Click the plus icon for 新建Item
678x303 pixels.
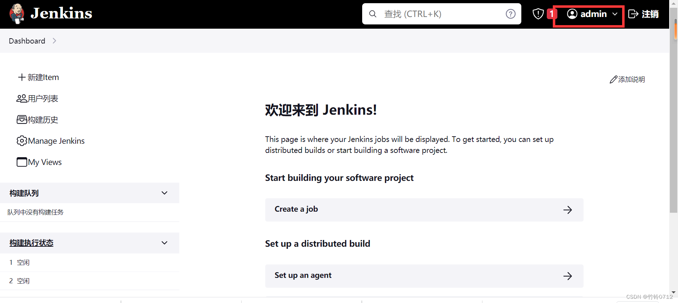(22, 77)
